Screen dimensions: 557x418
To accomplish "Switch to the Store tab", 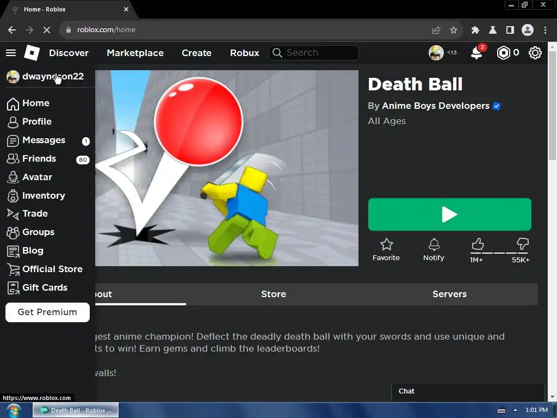I will 274,294.
